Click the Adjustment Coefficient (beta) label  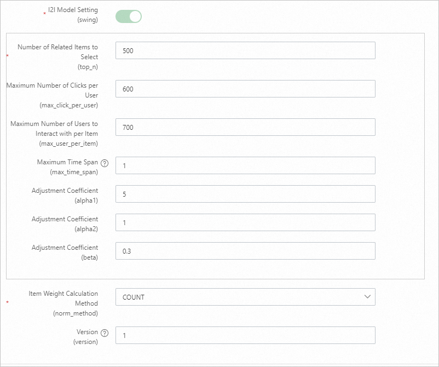pyautogui.click(x=65, y=248)
